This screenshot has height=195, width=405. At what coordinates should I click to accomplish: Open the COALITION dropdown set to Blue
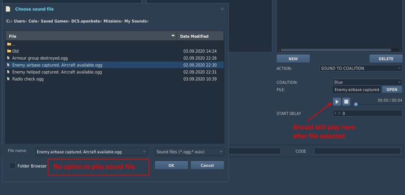point(367,82)
